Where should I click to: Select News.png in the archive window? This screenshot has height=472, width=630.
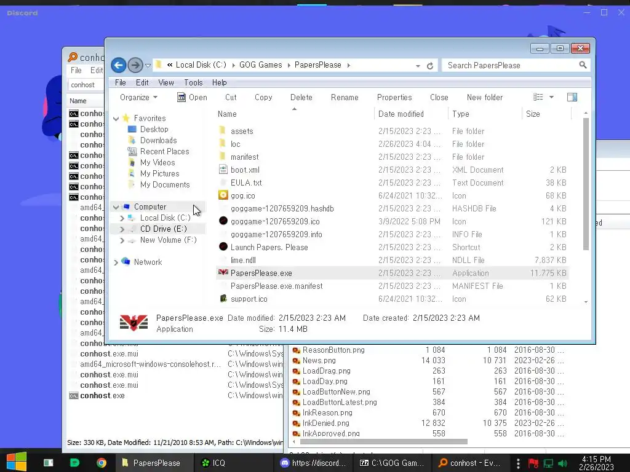[x=319, y=360]
